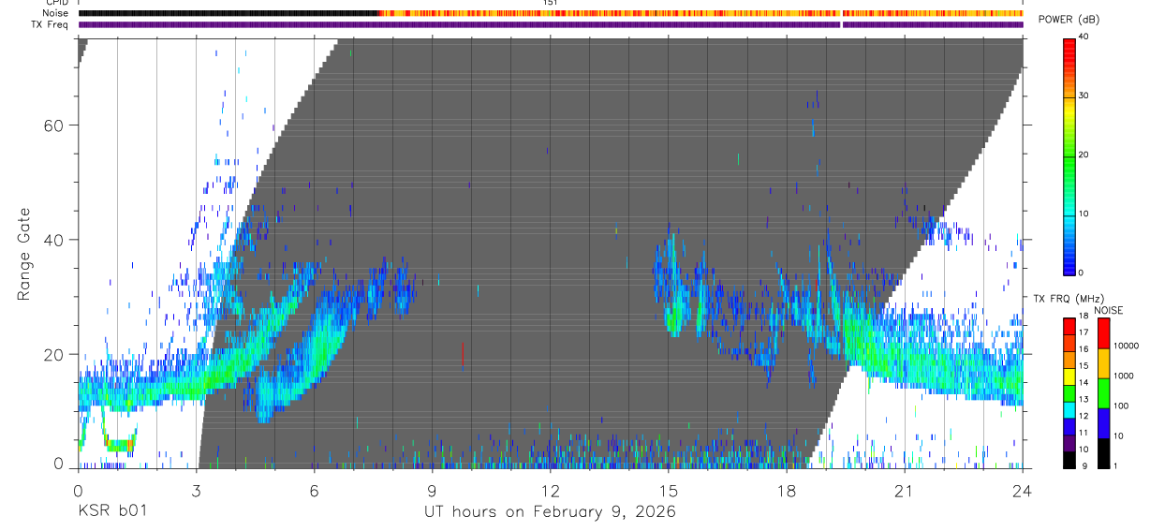Click the "UT hours on February 9, 2026" label
Image resolution: width=1150 pixels, height=531 pixels.
(x=551, y=512)
